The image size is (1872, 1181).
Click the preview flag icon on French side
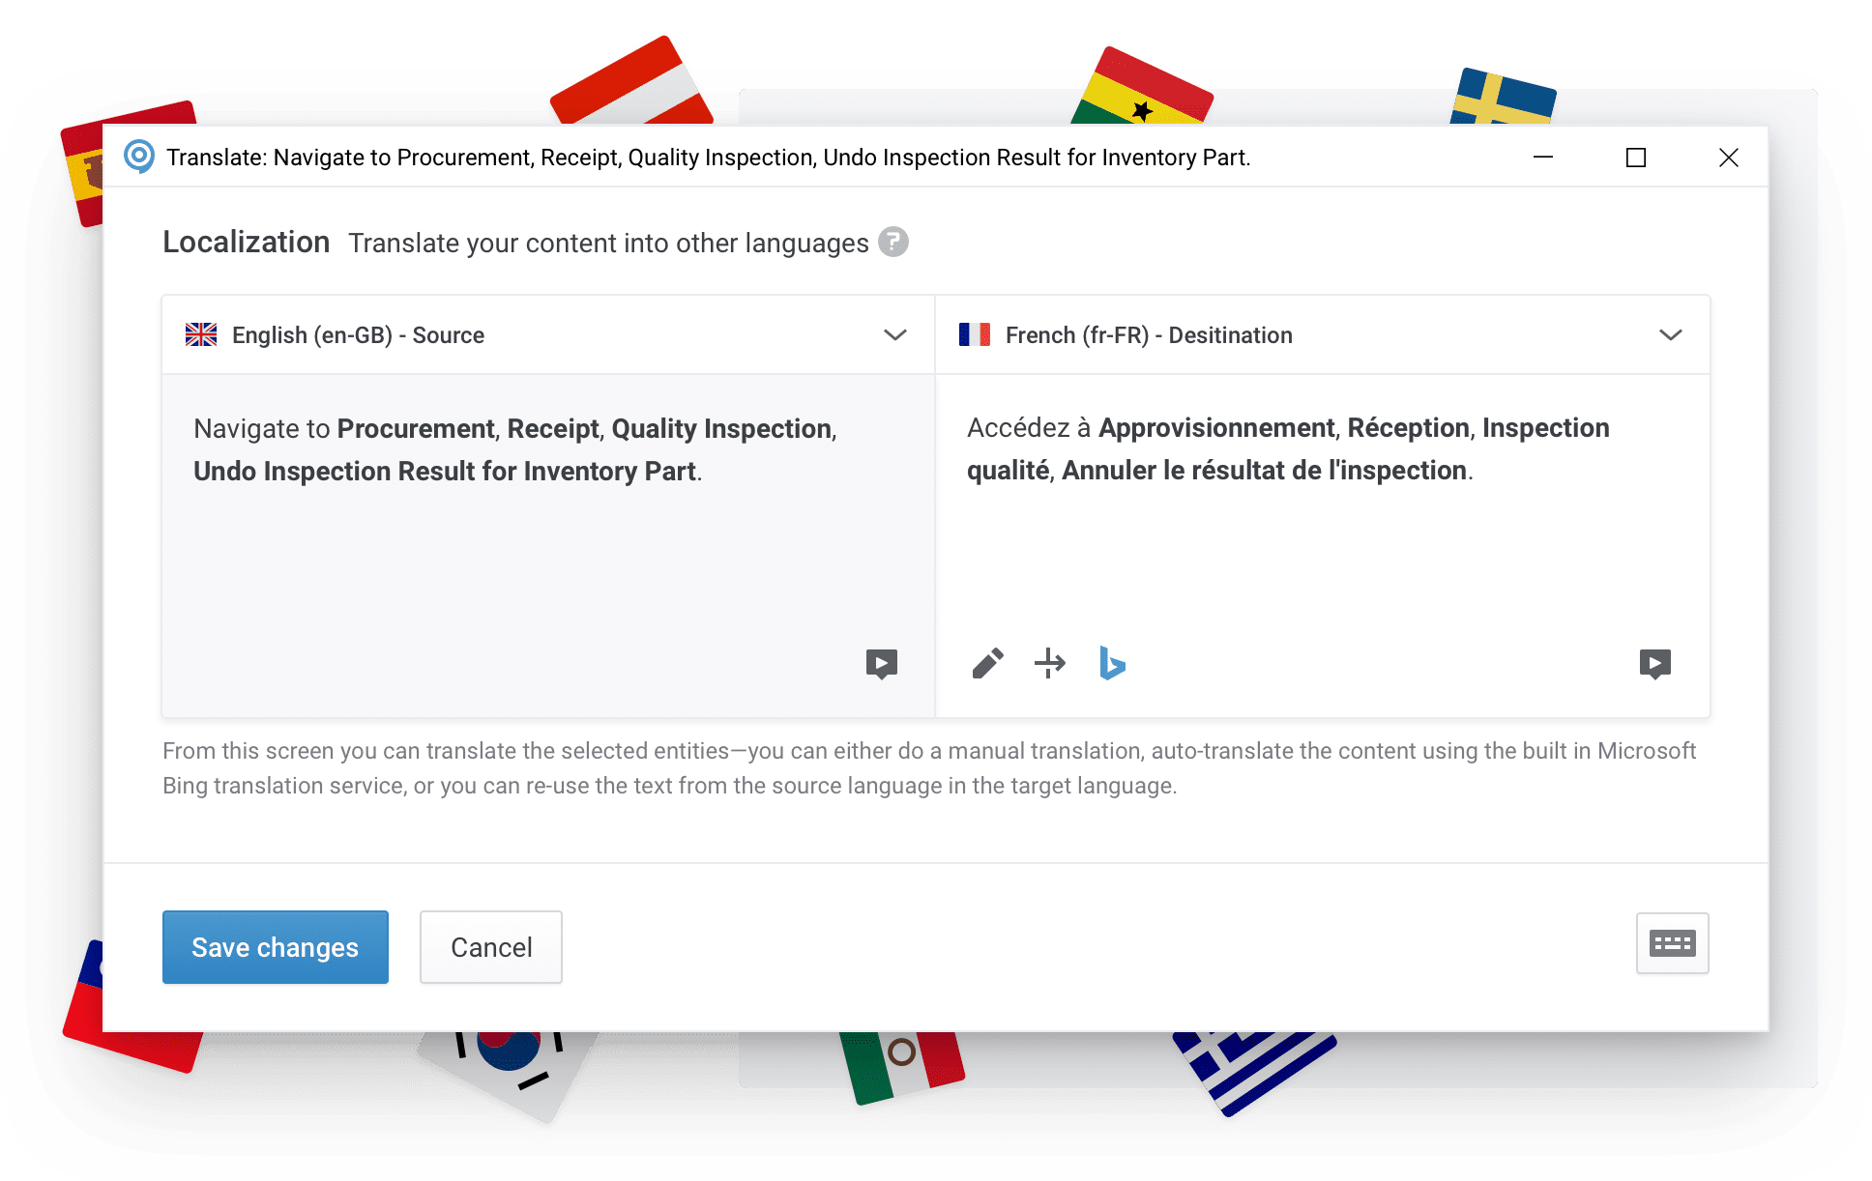1655,663
